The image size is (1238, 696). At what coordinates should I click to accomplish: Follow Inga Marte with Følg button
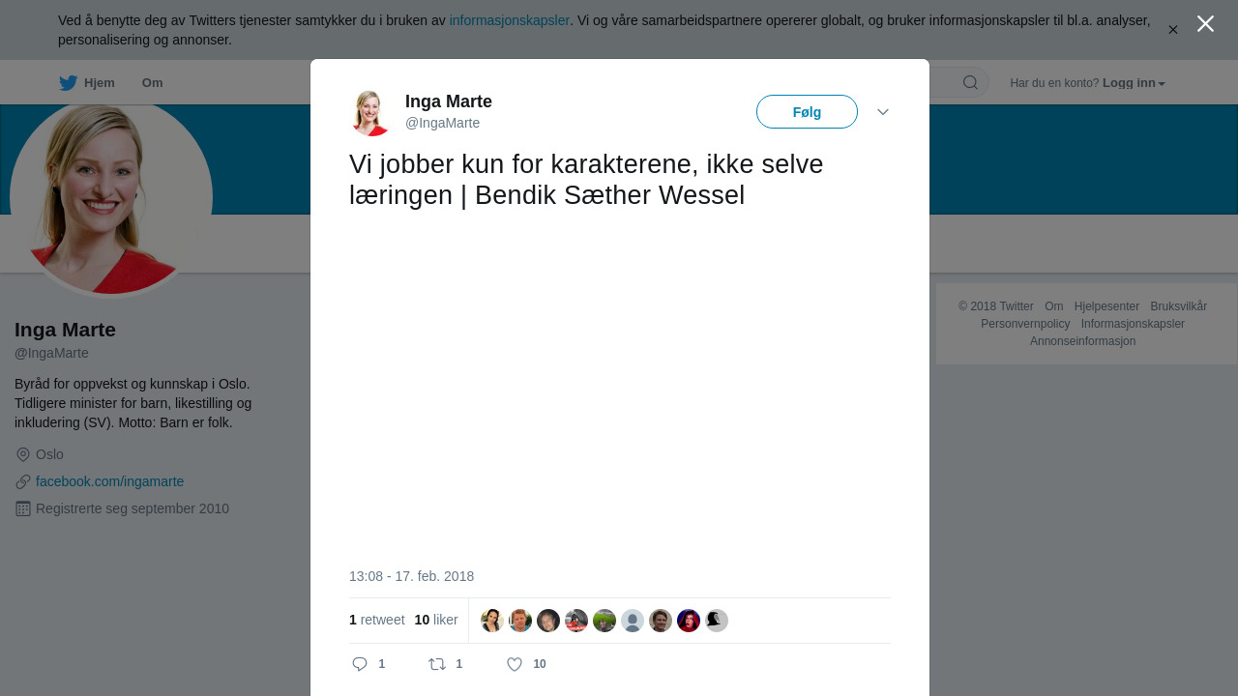807,112
